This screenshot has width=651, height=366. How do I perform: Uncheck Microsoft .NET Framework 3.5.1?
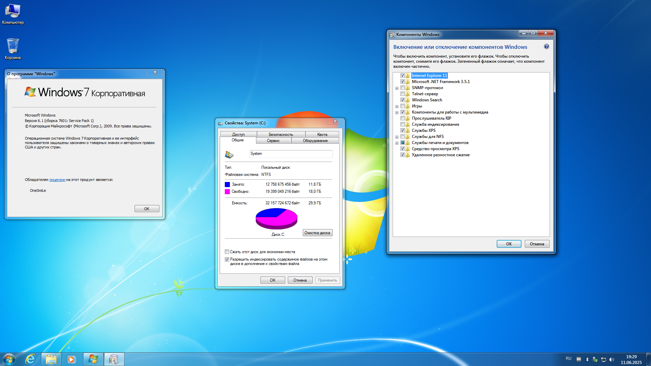tap(402, 82)
